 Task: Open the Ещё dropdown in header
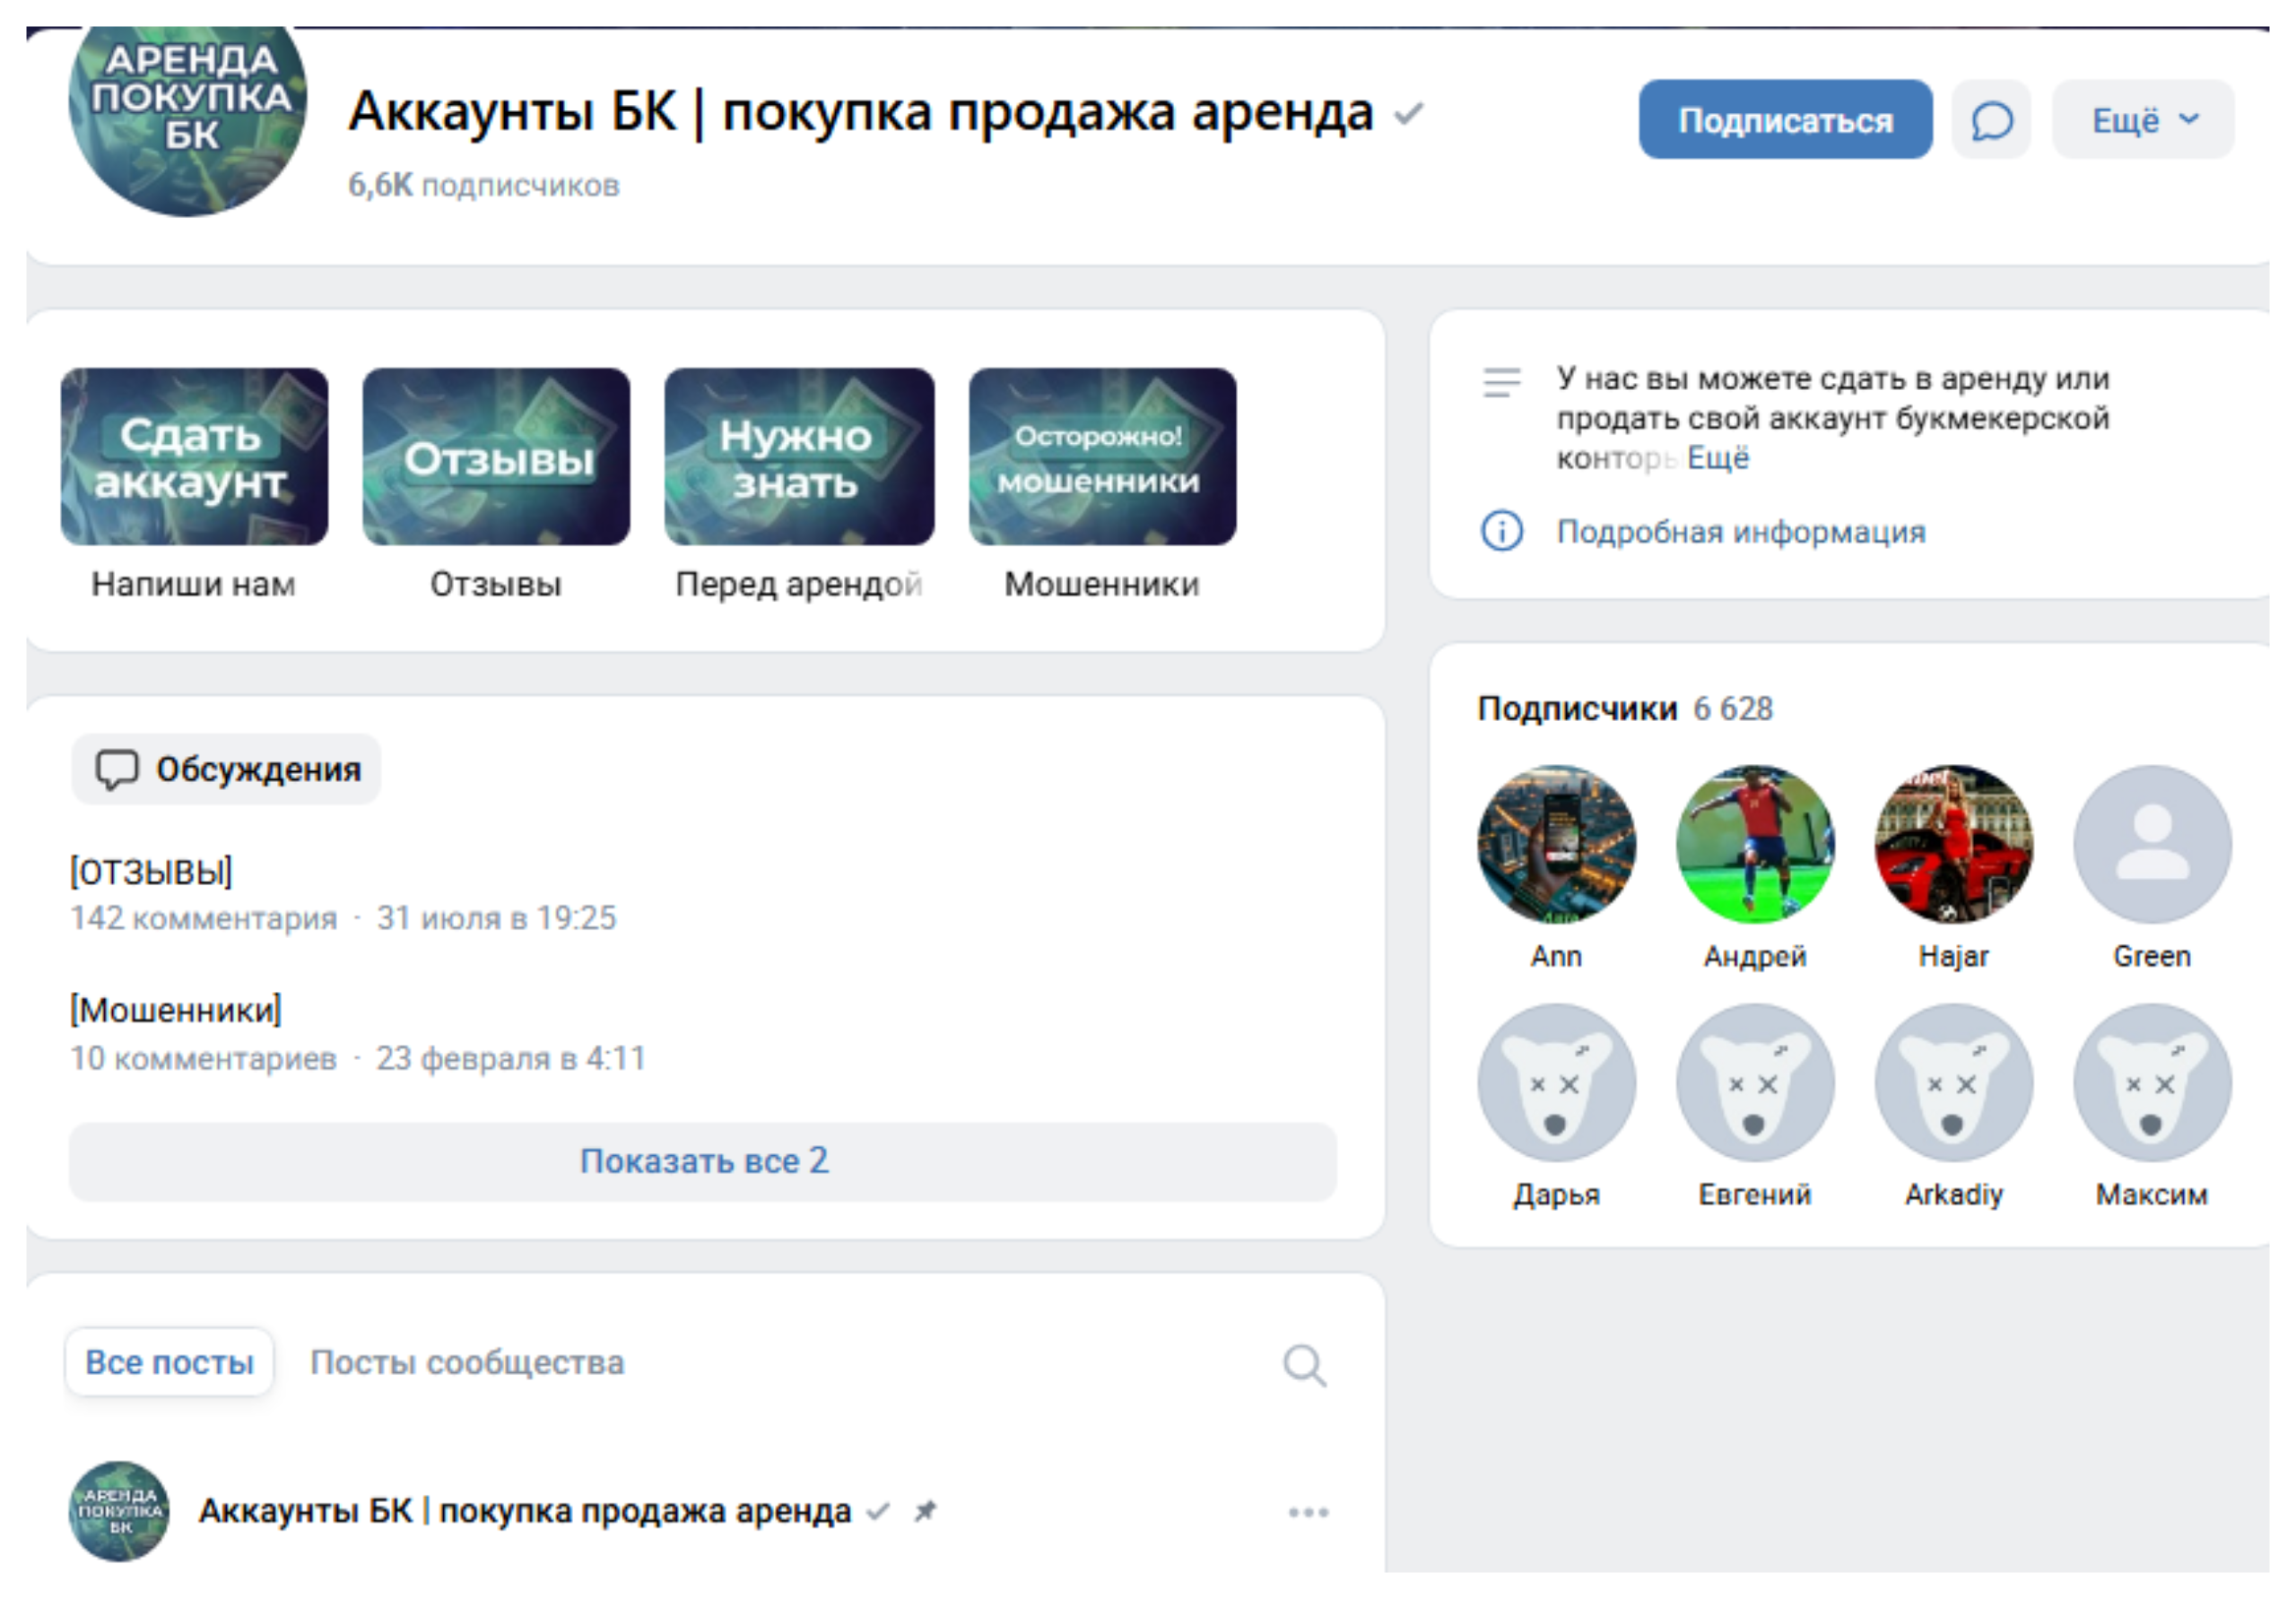(x=2142, y=120)
